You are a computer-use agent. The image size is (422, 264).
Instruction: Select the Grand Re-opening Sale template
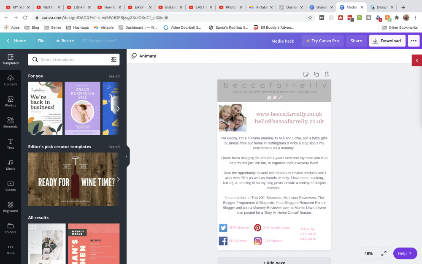(82, 109)
